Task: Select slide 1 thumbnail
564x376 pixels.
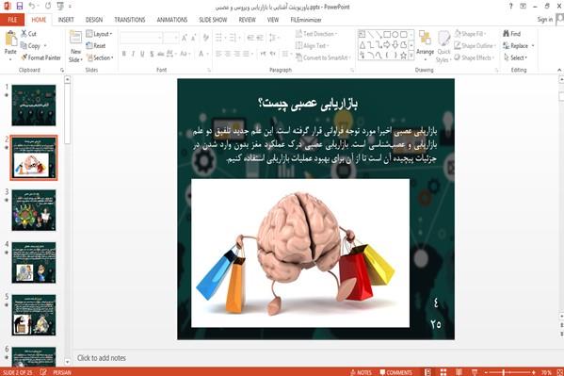Action: coord(34,106)
